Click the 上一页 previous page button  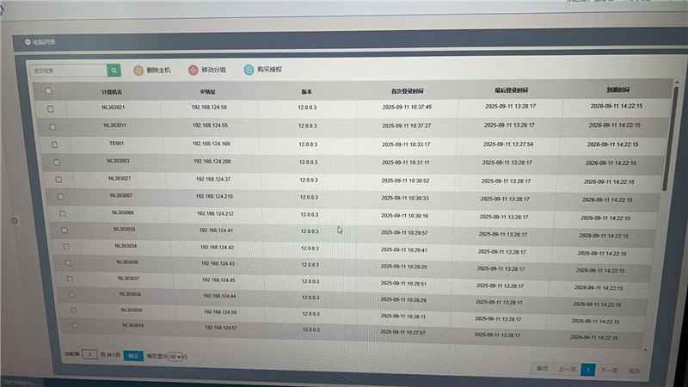(565, 369)
